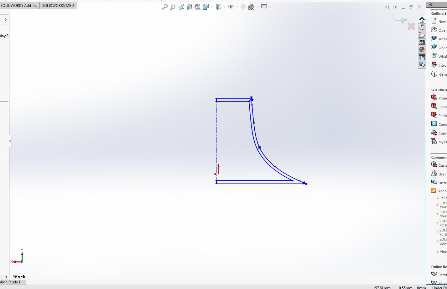Click the coordinate triad's green Y axis
The image size is (447, 289).
[x=22, y=256]
